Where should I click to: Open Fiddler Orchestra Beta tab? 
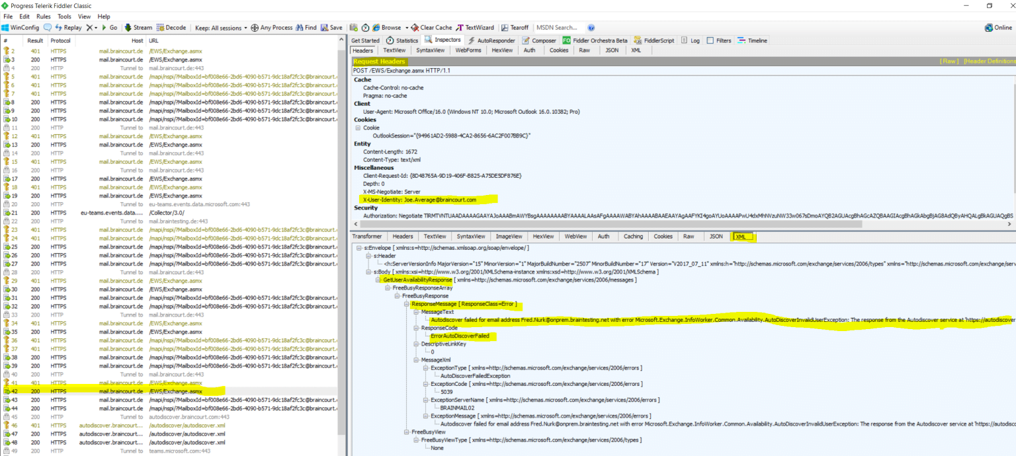coord(595,40)
